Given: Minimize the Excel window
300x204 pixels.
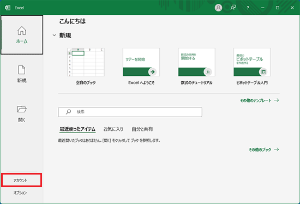Looking at the screenshot, I should click(x=263, y=8).
